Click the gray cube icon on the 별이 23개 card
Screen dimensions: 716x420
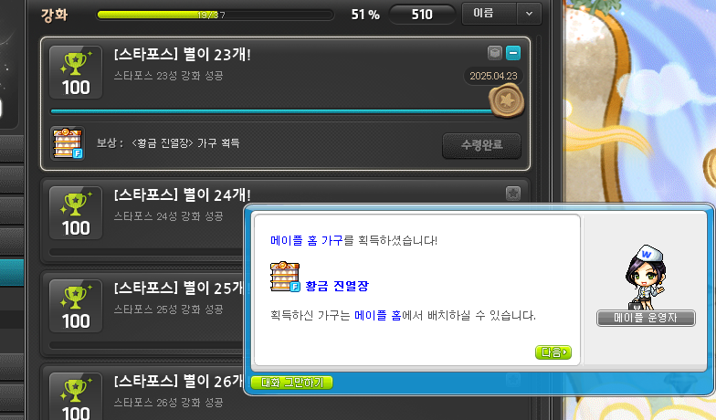click(x=495, y=53)
